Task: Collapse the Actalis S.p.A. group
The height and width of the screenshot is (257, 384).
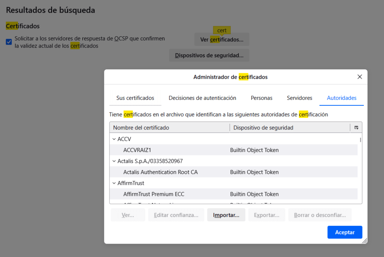Action: (114, 161)
